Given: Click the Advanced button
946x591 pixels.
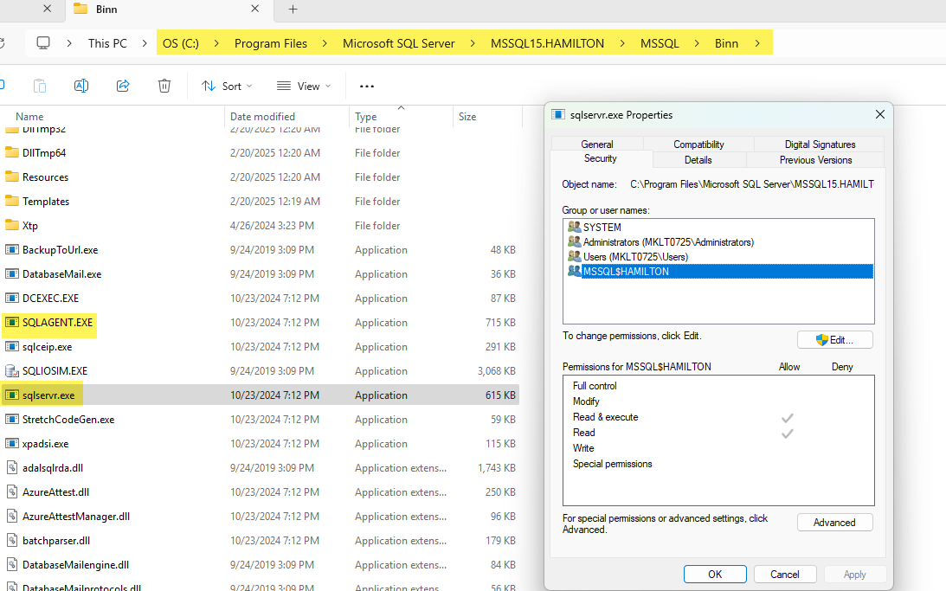Looking at the screenshot, I should coord(834,523).
